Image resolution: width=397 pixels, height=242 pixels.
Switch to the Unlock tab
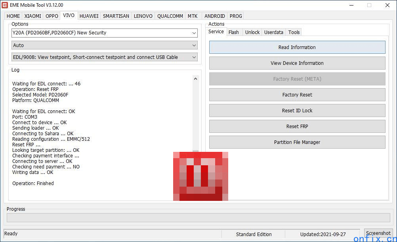(252, 32)
